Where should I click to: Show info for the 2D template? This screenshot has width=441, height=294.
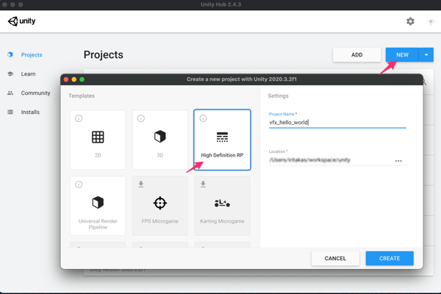[79, 118]
